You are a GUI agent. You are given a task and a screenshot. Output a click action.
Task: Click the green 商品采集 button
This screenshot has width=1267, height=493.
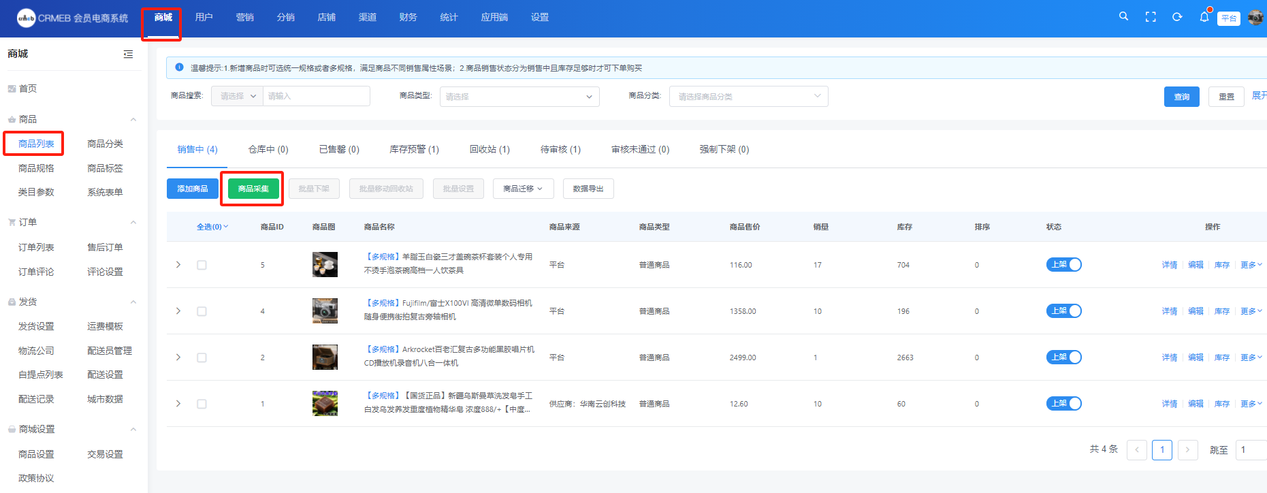pos(253,189)
